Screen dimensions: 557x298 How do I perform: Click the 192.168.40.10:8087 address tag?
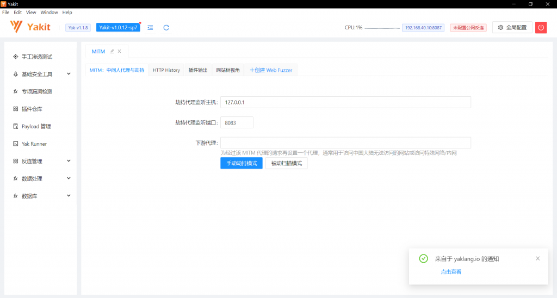[423, 28]
